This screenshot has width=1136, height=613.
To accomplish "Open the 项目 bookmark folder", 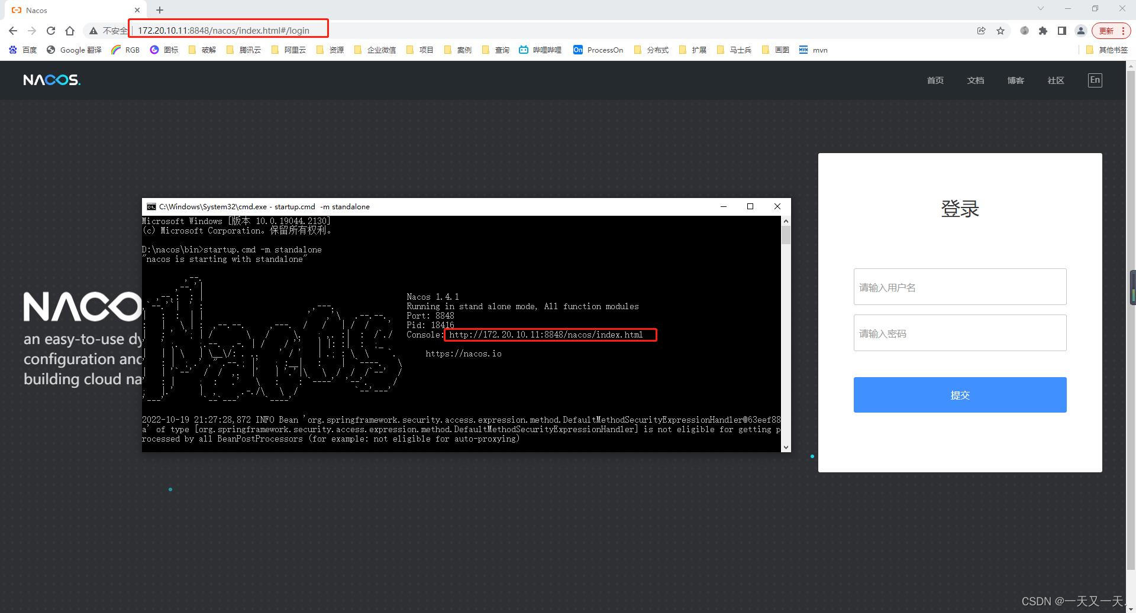I will 420,50.
